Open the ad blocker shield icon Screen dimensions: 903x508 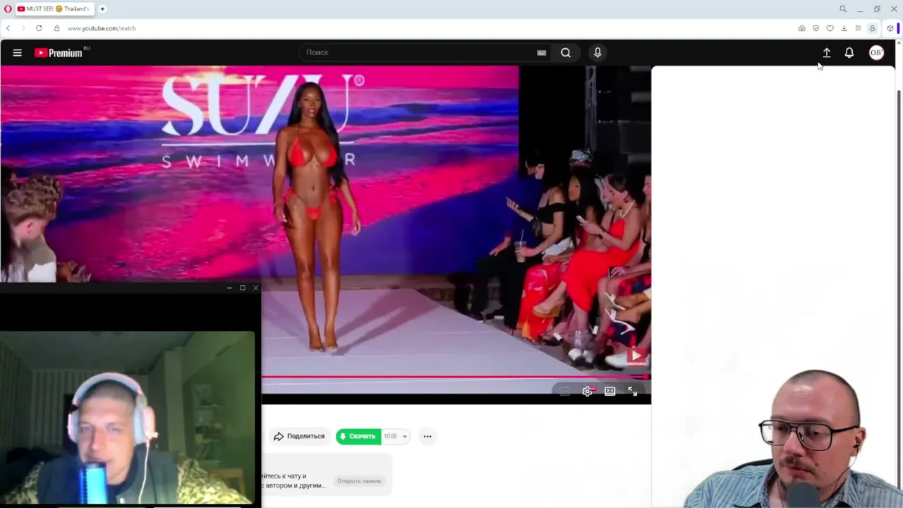(816, 28)
